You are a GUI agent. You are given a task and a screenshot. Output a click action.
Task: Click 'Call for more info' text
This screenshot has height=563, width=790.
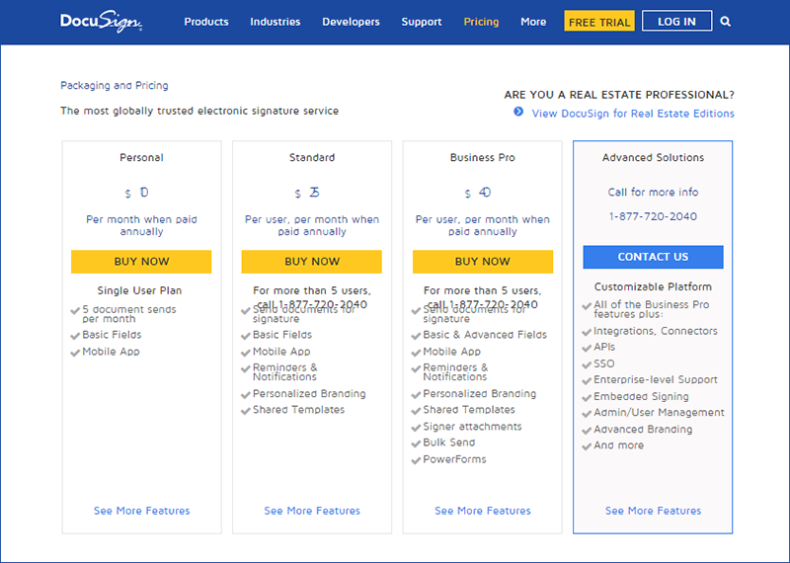[653, 192]
